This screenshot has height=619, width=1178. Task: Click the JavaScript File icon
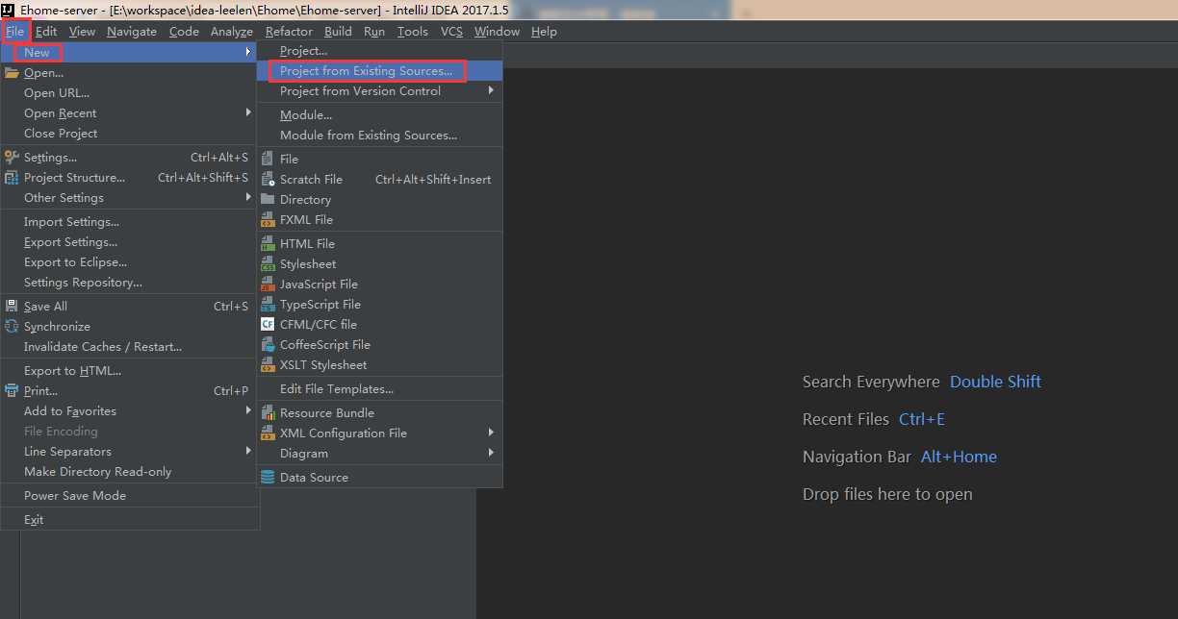point(268,285)
